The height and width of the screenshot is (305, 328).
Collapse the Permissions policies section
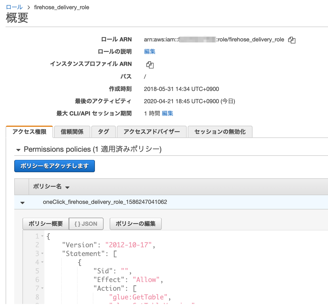tap(18, 150)
